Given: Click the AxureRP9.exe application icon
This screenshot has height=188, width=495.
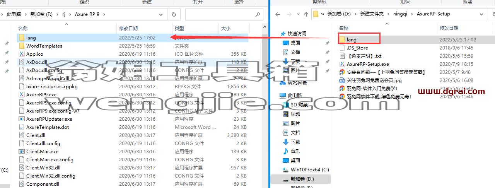Looking at the screenshot, I should tap(22, 95).
